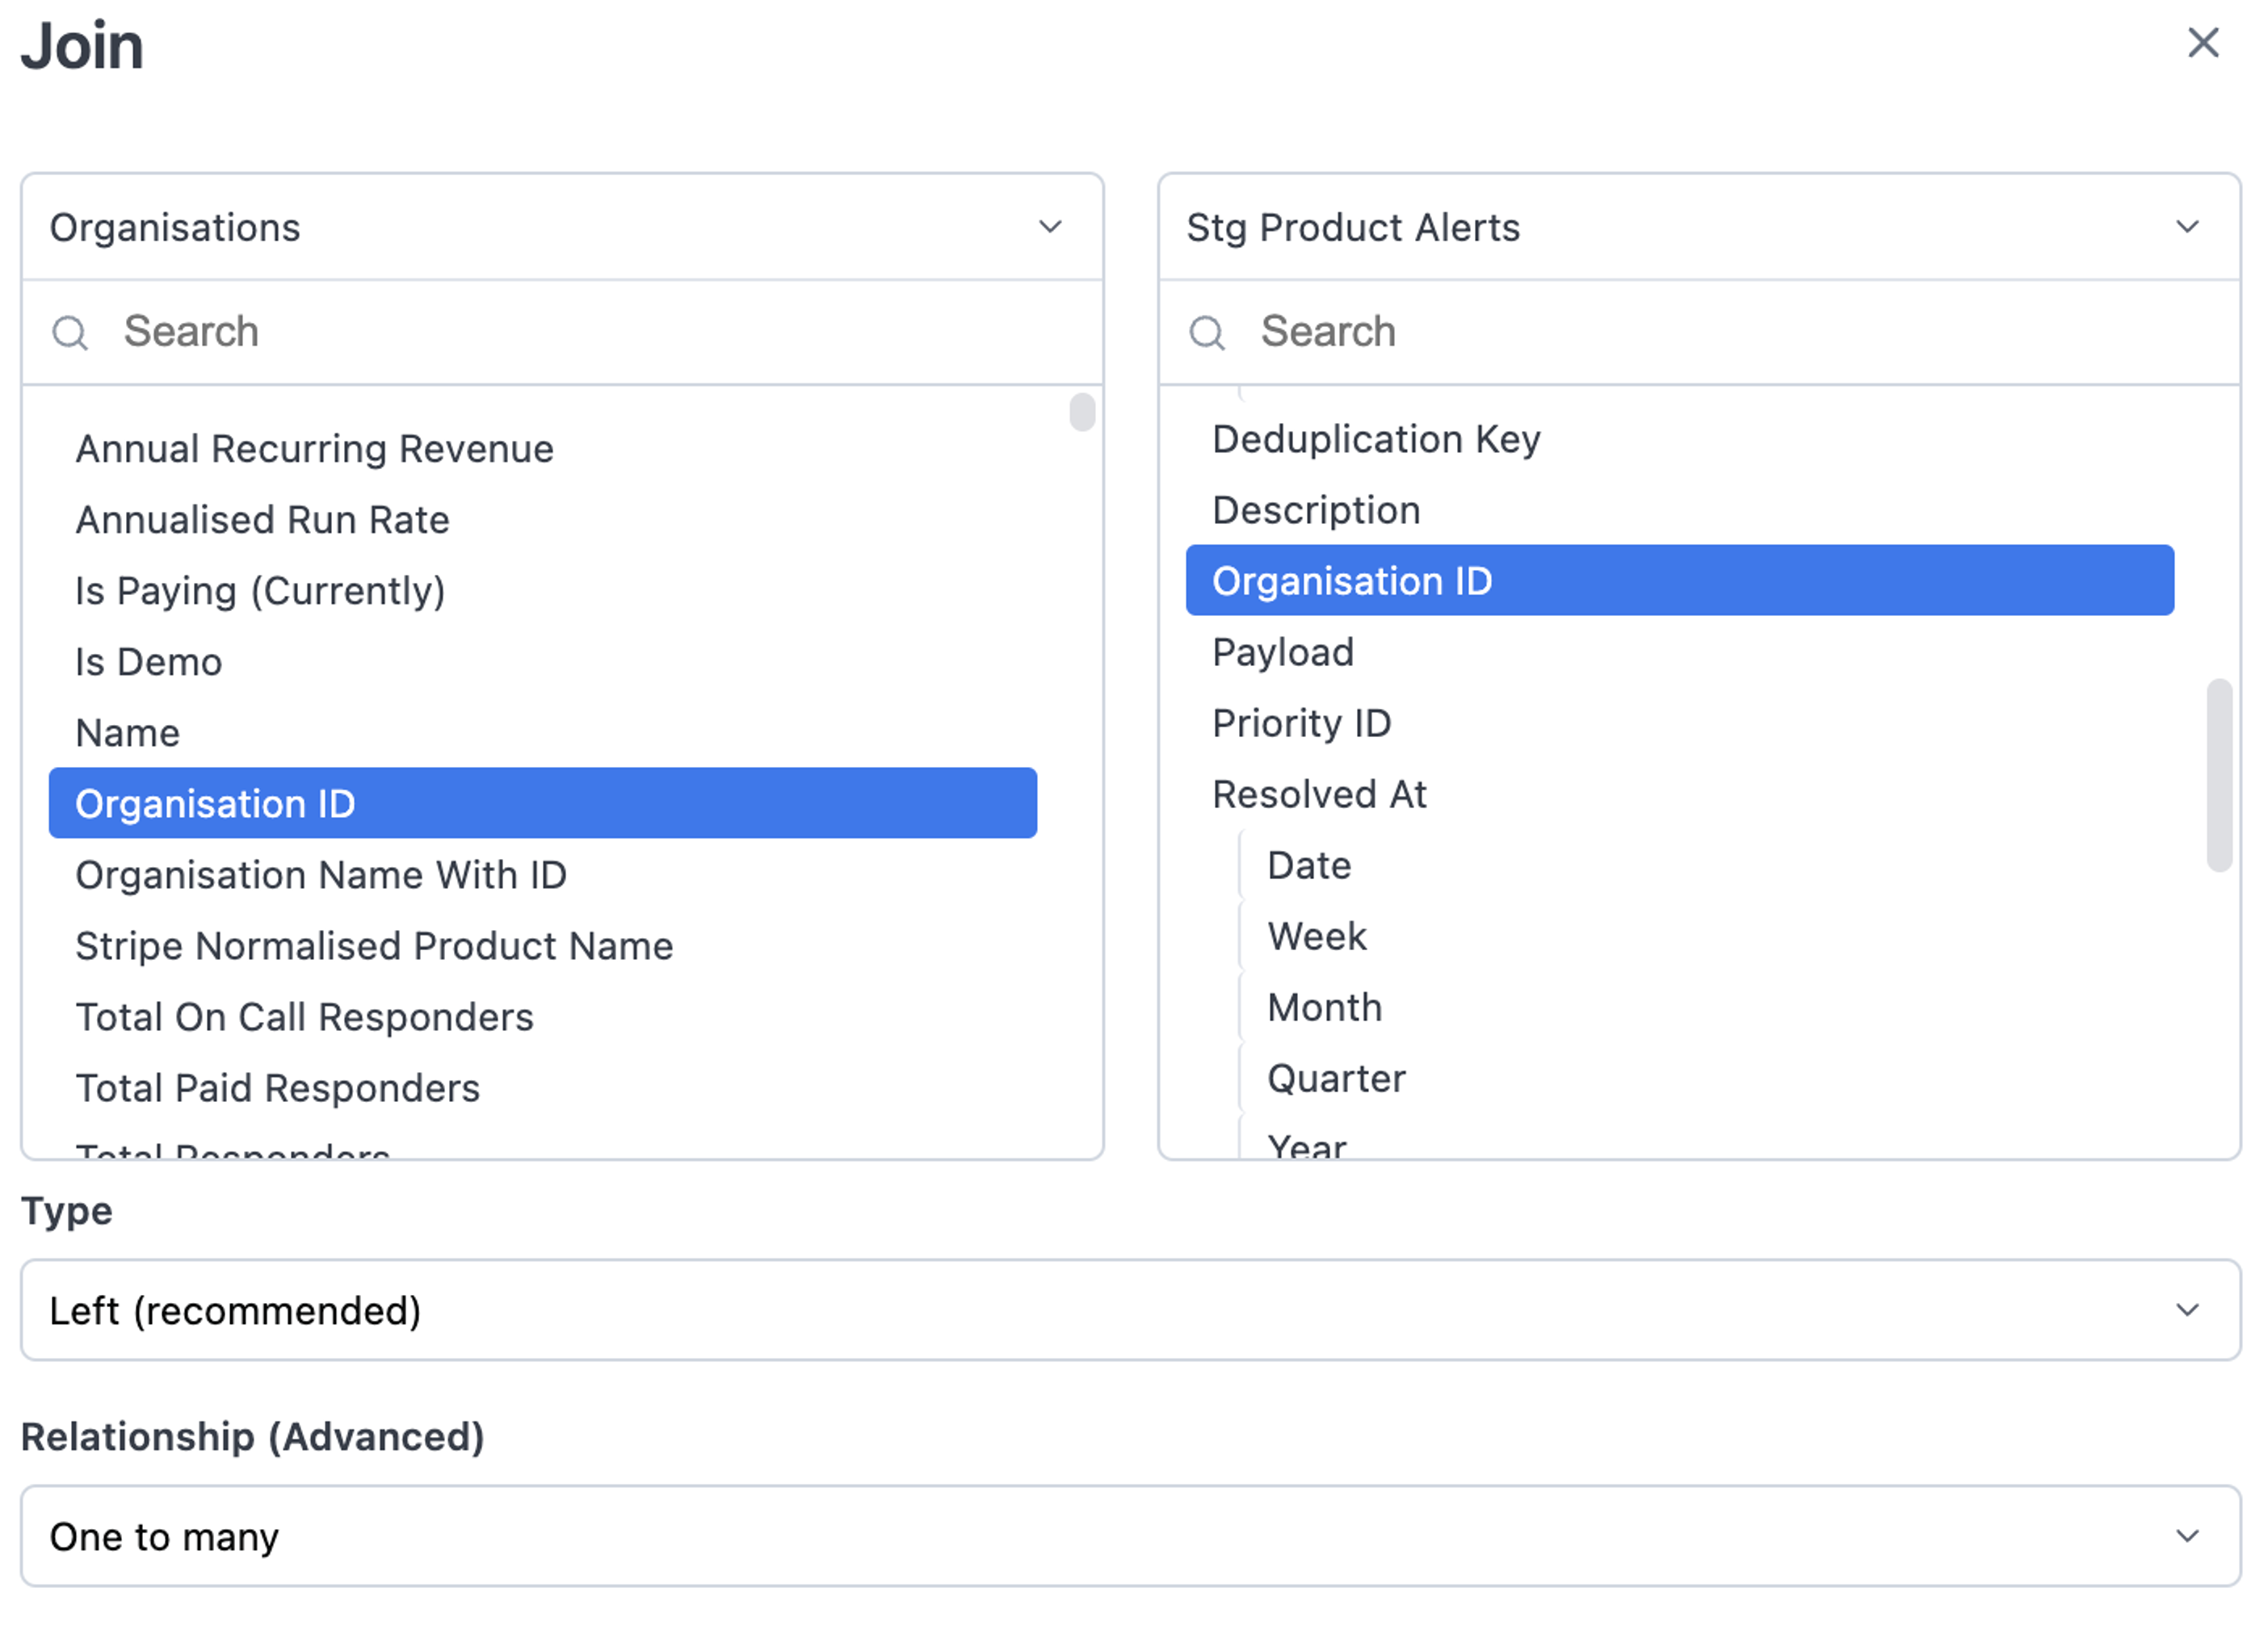Select Stripe Normalised Product Name

tap(374, 946)
